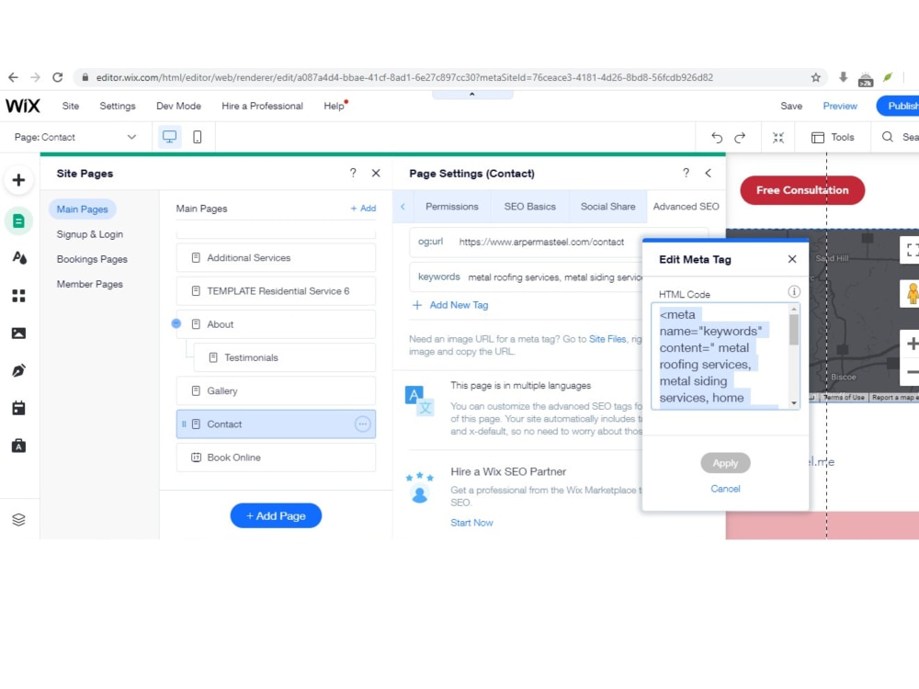The image size is (919, 689).
Task: Click the browser reload icon
Action: pyautogui.click(x=57, y=77)
